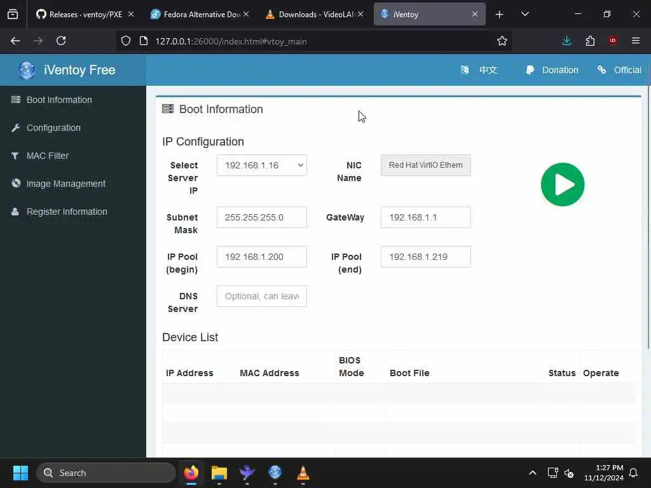Open a new browser tab

[500, 15]
